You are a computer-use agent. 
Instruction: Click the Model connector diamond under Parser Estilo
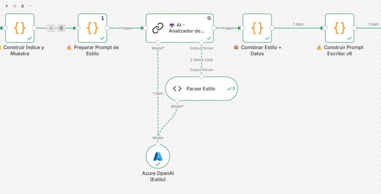(177, 101)
